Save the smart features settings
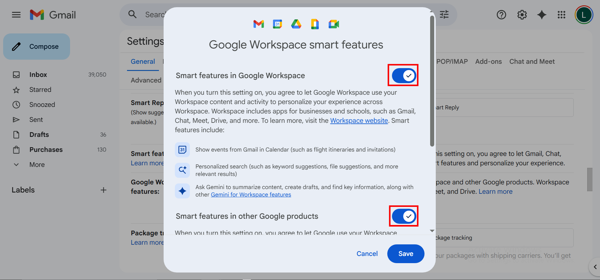The height and width of the screenshot is (280, 600). (x=405, y=254)
